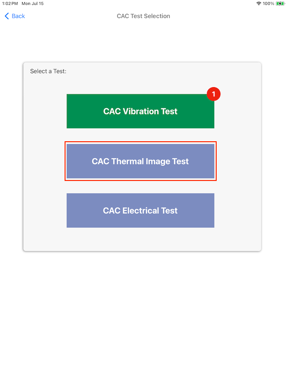Pick the red-outlined test option
Image resolution: width=287 pixels, height=383 pixels.
point(140,161)
